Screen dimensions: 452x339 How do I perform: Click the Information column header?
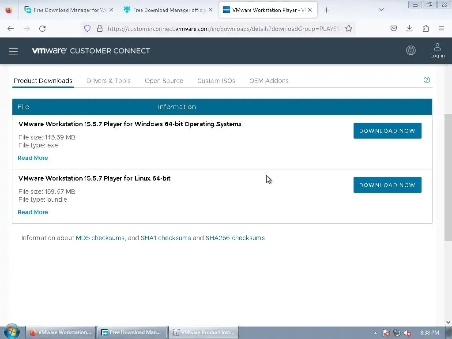177,107
